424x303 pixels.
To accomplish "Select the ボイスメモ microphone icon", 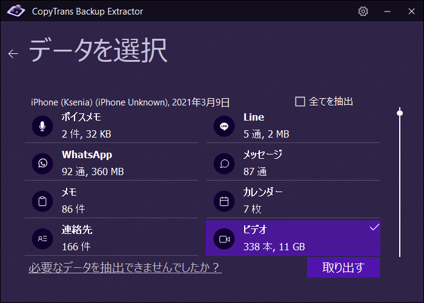I will (x=42, y=126).
